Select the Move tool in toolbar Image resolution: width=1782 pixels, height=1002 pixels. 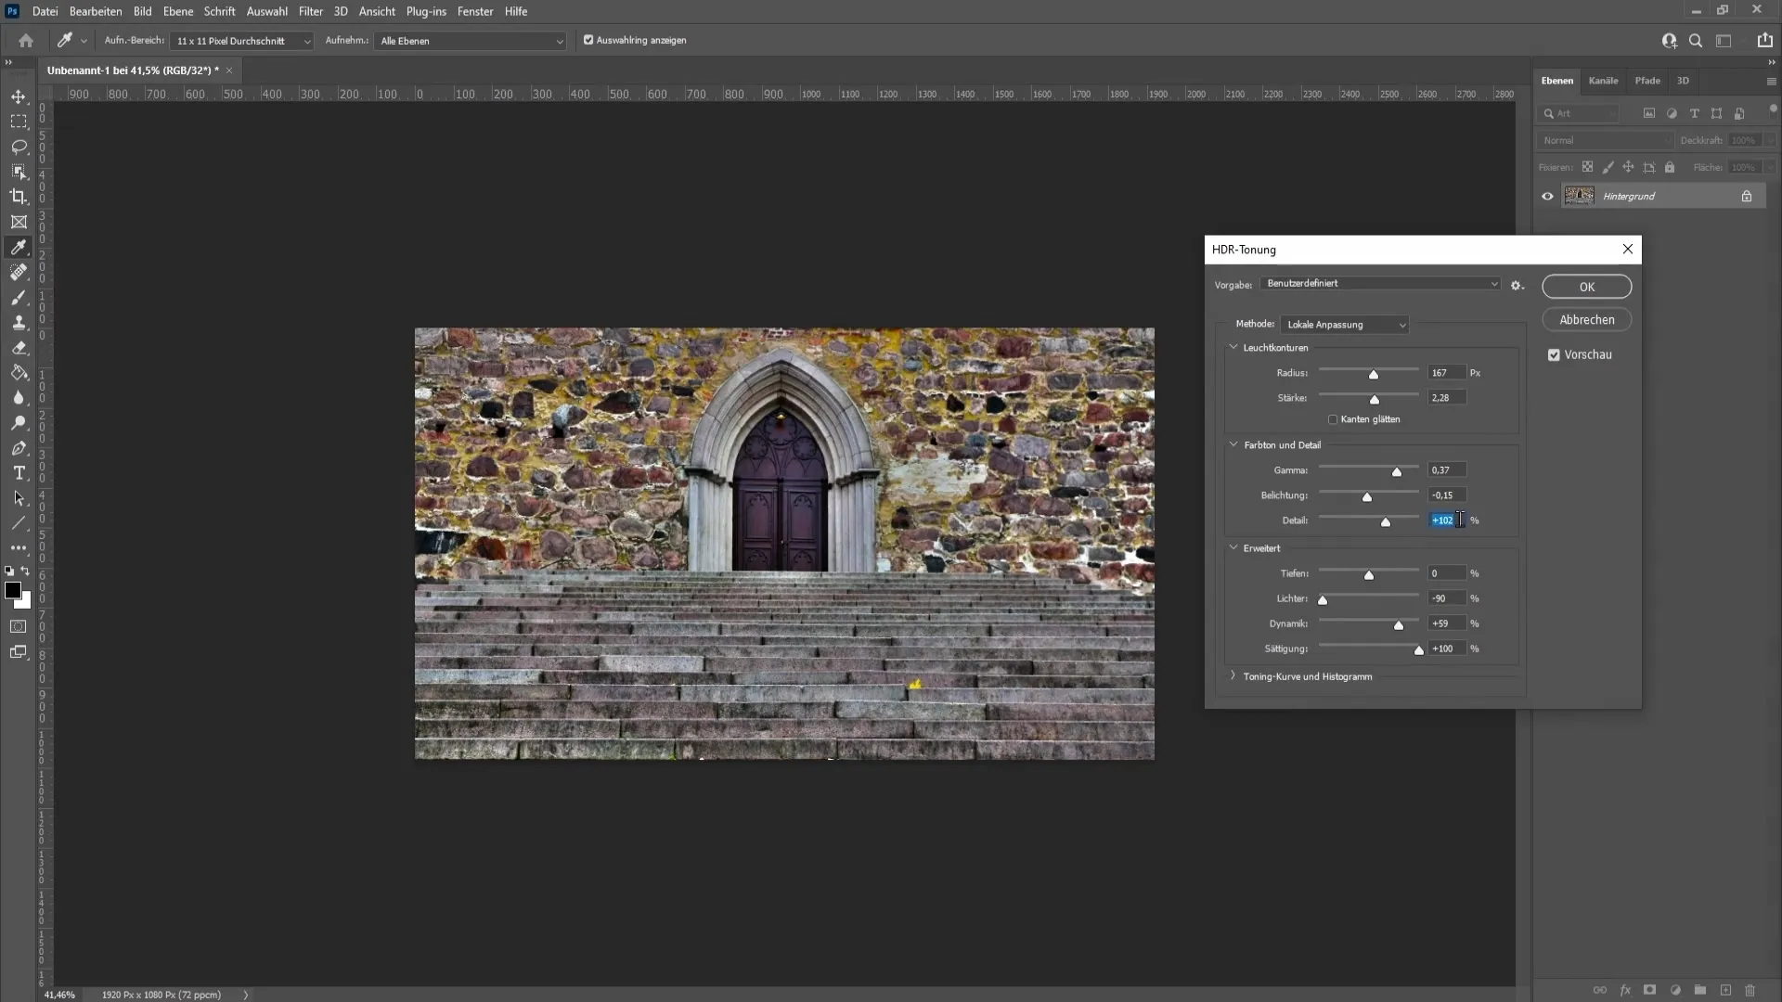coord(17,96)
